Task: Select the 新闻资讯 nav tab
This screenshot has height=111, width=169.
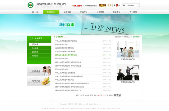Action: [51, 12]
